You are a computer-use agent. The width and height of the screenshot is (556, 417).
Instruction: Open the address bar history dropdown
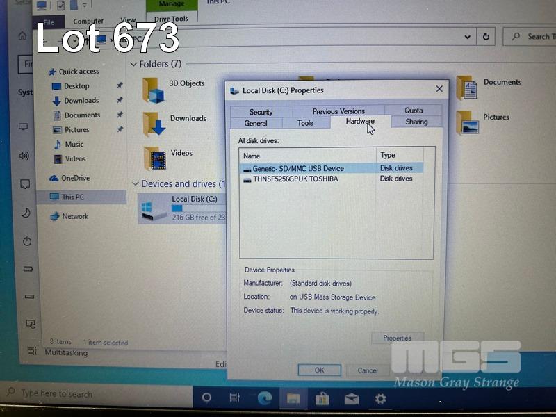pos(468,37)
